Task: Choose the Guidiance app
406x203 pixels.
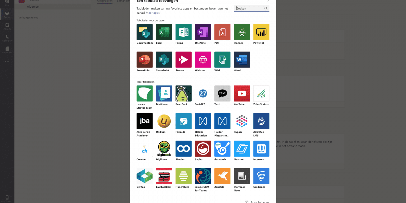Action: point(261,176)
